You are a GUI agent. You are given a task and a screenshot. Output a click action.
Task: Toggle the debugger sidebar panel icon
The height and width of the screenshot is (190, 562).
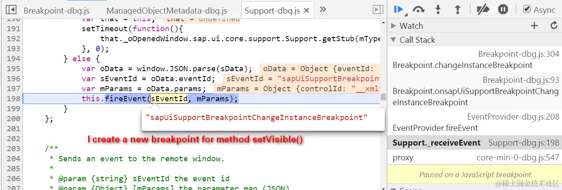pos(378,10)
